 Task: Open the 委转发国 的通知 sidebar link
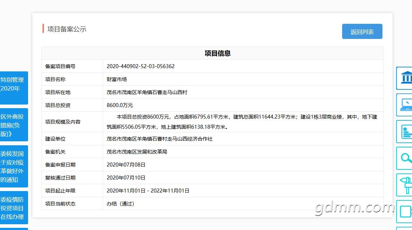(14, 166)
